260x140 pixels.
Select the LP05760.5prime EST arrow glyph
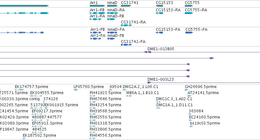pyautogui.click(x=75, y=90)
